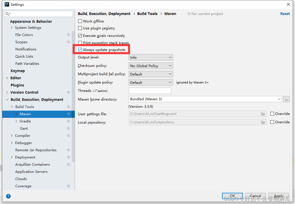Click the settings search field
Image resolution: width=295 pixels, height=204 pixels.
click(x=38, y=14)
